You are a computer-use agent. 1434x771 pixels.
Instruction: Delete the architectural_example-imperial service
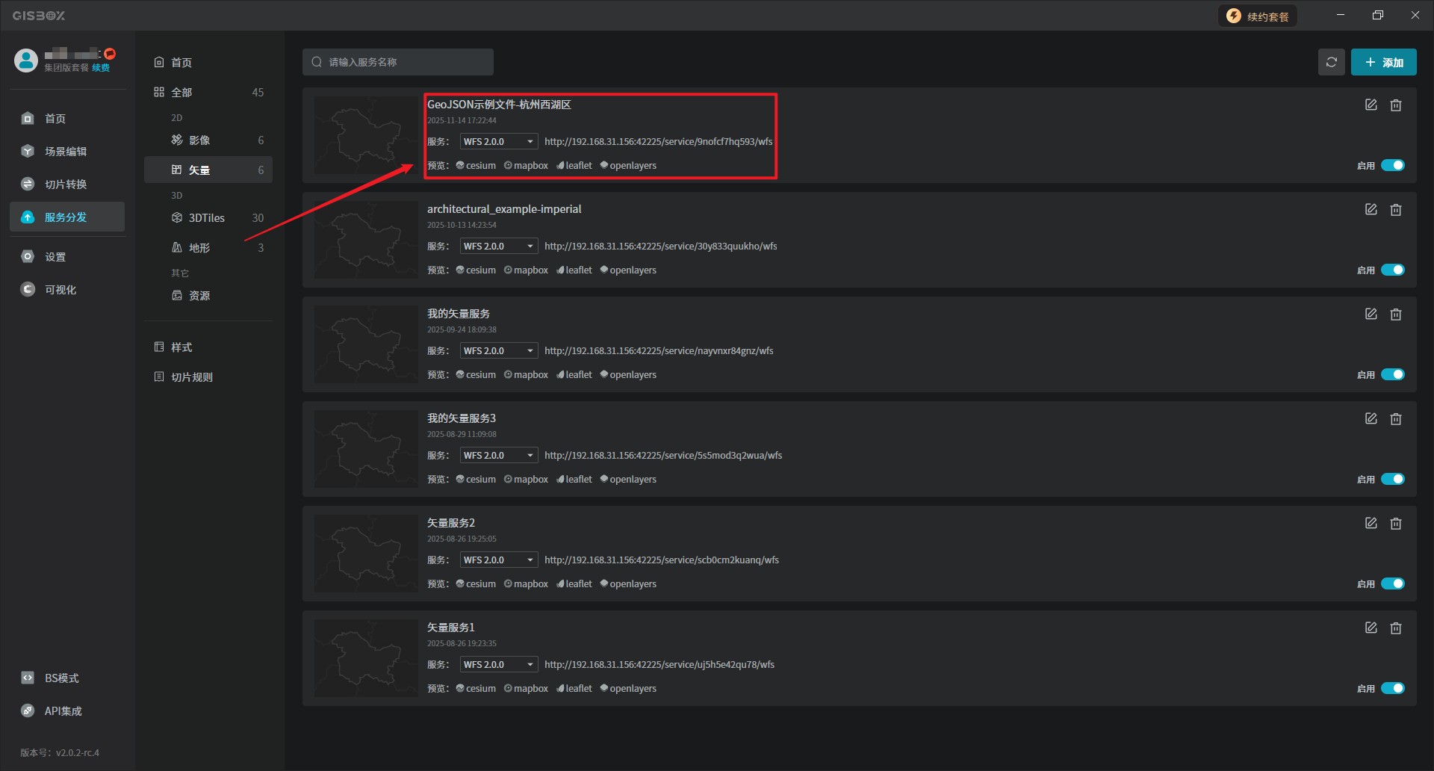tap(1395, 210)
